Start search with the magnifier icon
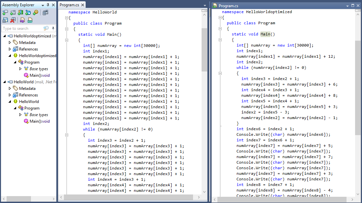Image resolution: width=362 pixels, height=203 pixels. tap(45, 28)
